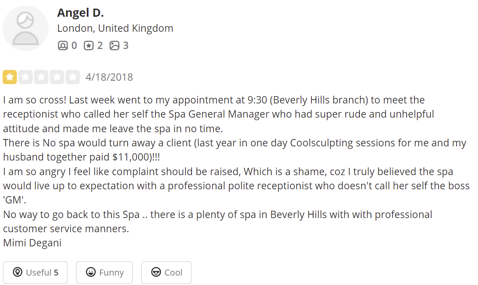The image size is (478, 285).
Task: Click the laughing face Funny icon
Action: point(91,272)
